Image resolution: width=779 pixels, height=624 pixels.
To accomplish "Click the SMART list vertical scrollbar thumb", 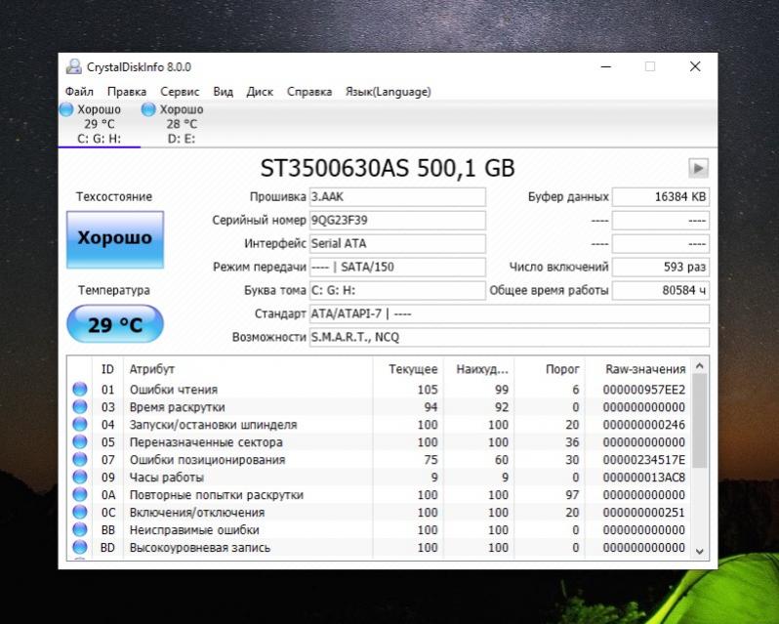I will pos(700,421).
